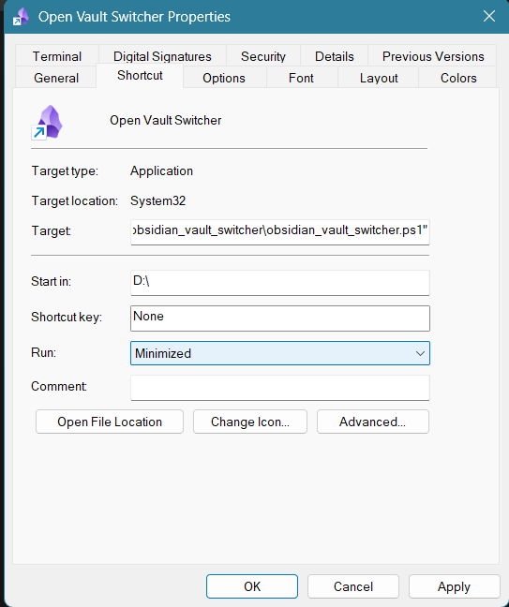509x607 pixels.
Task: Select the Shortcut tab
Action: tap(140, 76)
